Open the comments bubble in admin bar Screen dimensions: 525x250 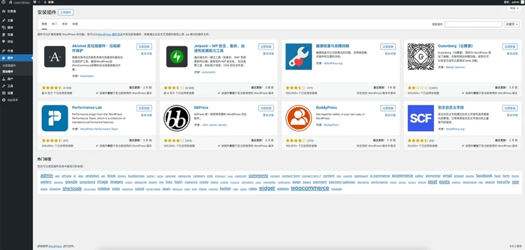coord(36,2)
